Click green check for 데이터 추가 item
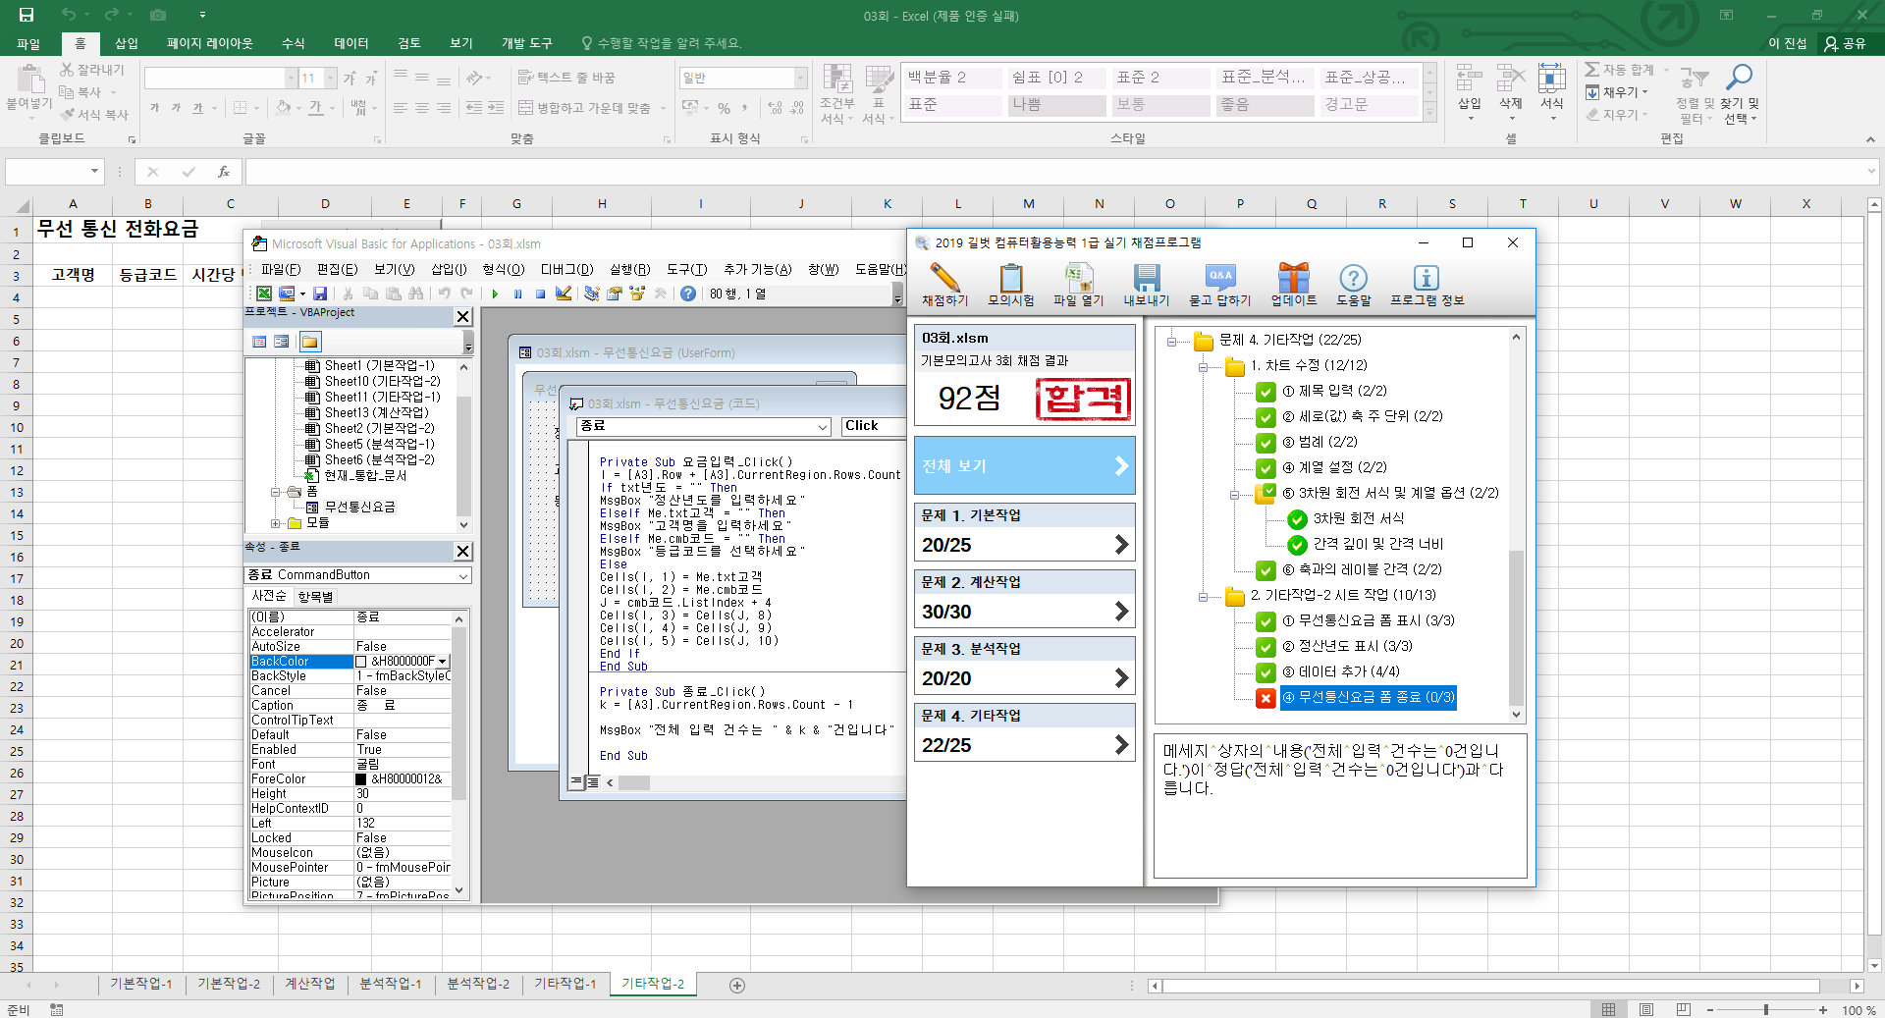 point(1266,672)
